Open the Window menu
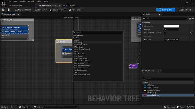This screenshot has width=195, height=109. point(31,2)
